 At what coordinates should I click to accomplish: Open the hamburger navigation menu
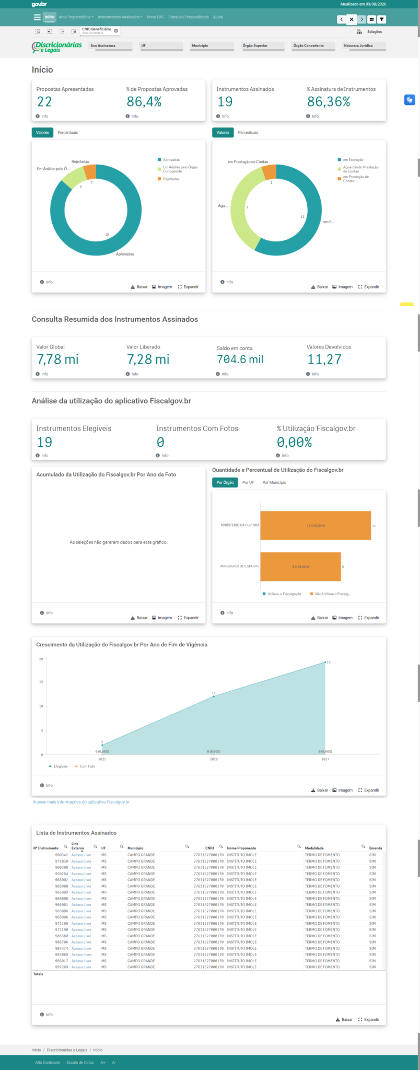tap(37, 17)
